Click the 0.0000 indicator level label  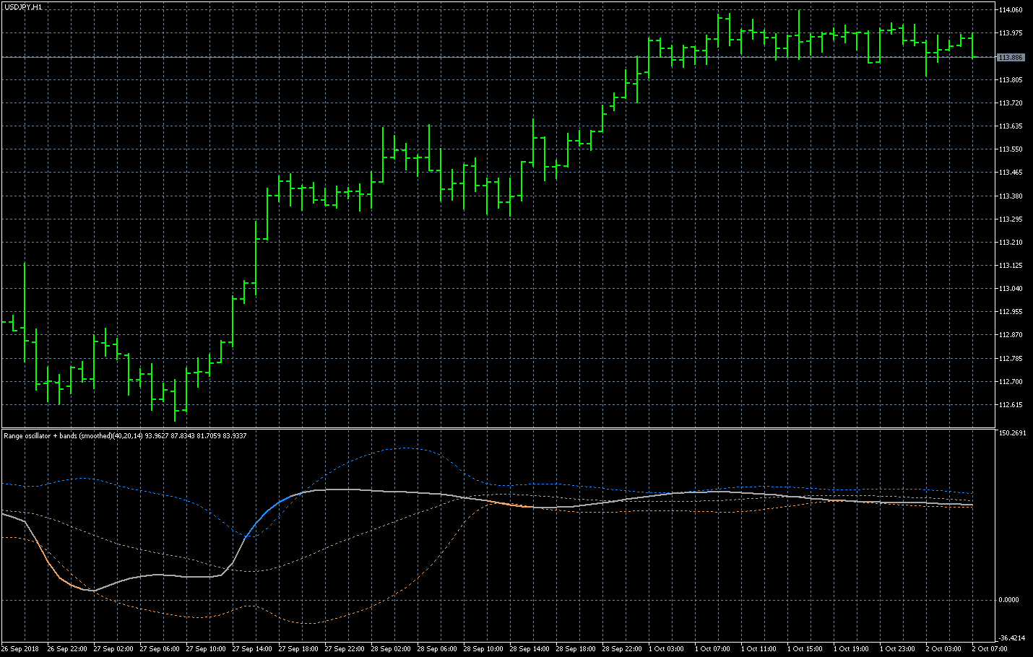click(1008, 599)
